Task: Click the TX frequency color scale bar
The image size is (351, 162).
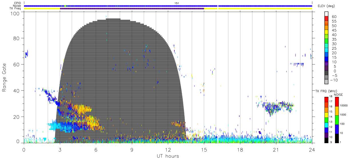Action: point(326,120)
